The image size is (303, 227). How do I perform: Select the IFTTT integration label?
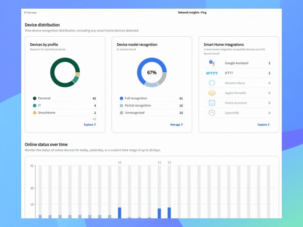[229, 73]
